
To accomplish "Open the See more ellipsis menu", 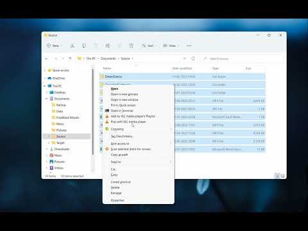I will click(189, 46).
